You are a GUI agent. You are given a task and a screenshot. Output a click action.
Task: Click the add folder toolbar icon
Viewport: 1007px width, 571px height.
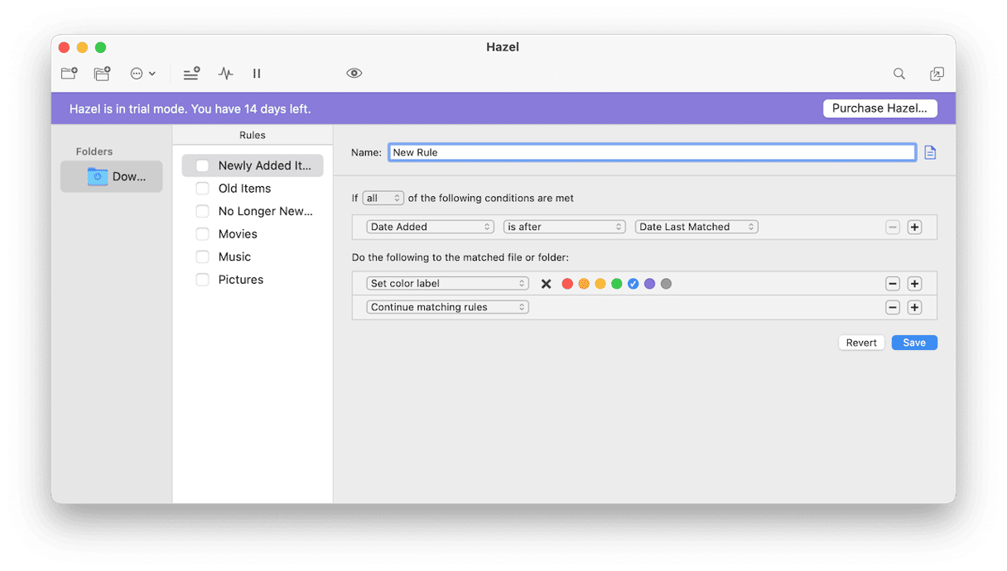click(x=70, y=74)
